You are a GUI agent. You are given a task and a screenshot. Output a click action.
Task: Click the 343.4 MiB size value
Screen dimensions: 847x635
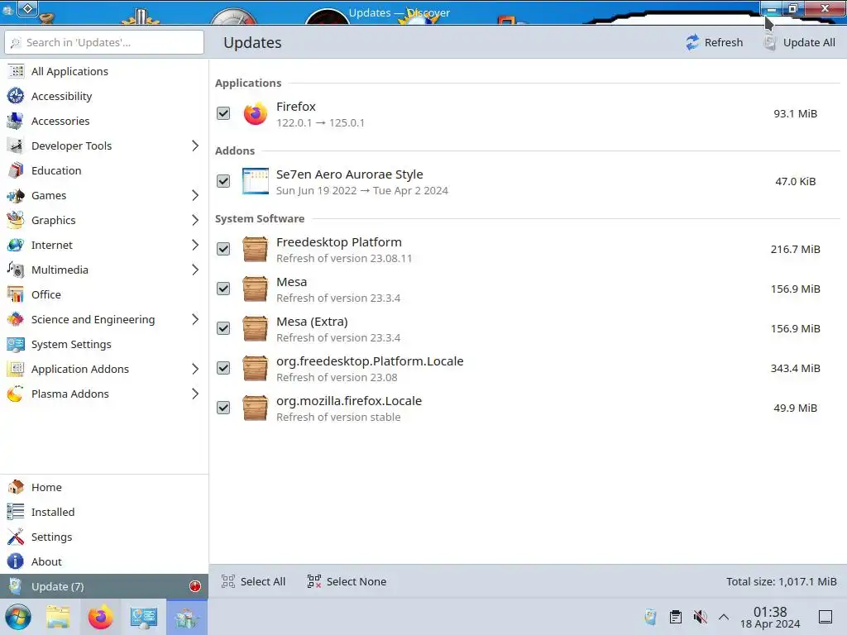click(x=795, y=368)
